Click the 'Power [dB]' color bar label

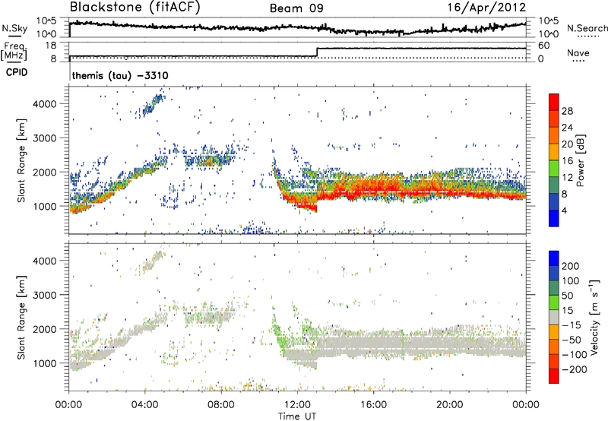[x=580, y=160]
